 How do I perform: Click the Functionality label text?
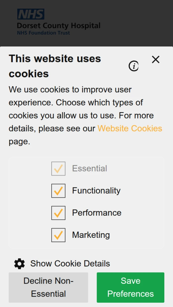point(96,191)
